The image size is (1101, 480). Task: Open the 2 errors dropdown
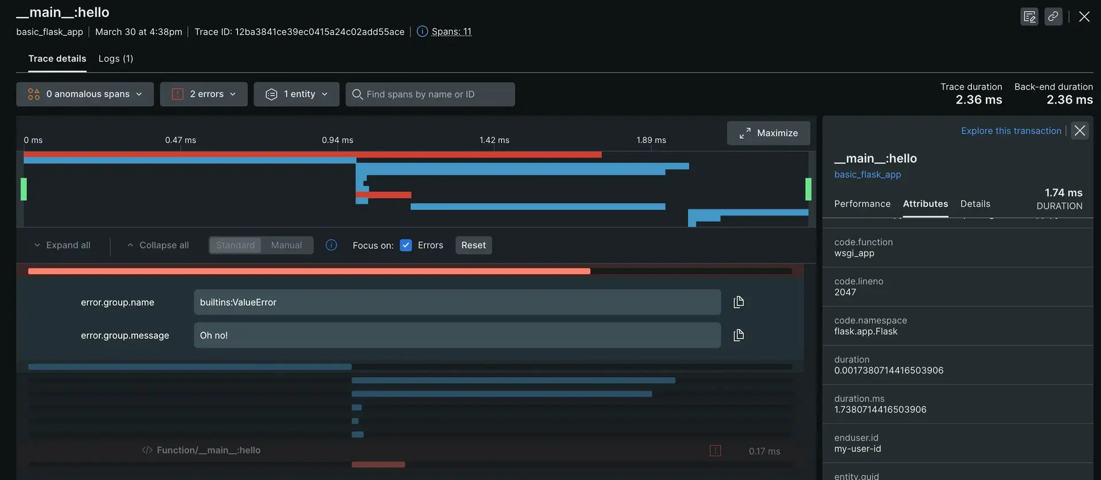tap(204, 94)
